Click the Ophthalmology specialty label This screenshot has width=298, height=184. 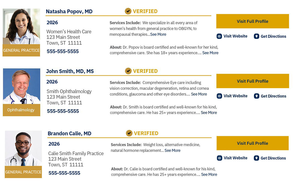pyautogui.click(x=21, y=110)
